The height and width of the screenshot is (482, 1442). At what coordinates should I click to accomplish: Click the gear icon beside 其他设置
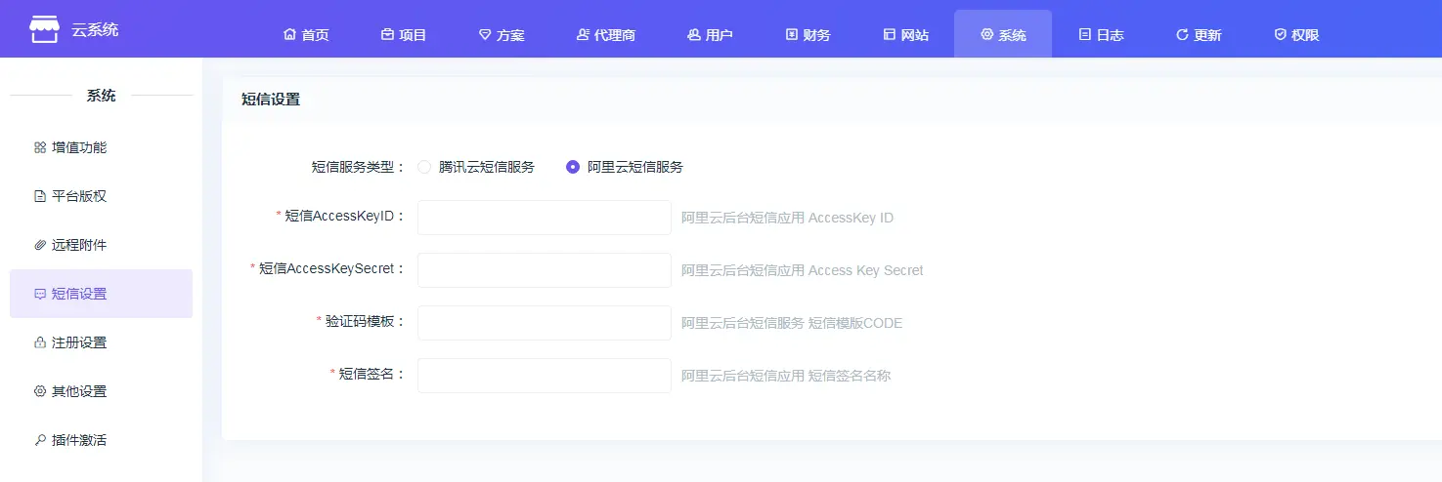40,391
